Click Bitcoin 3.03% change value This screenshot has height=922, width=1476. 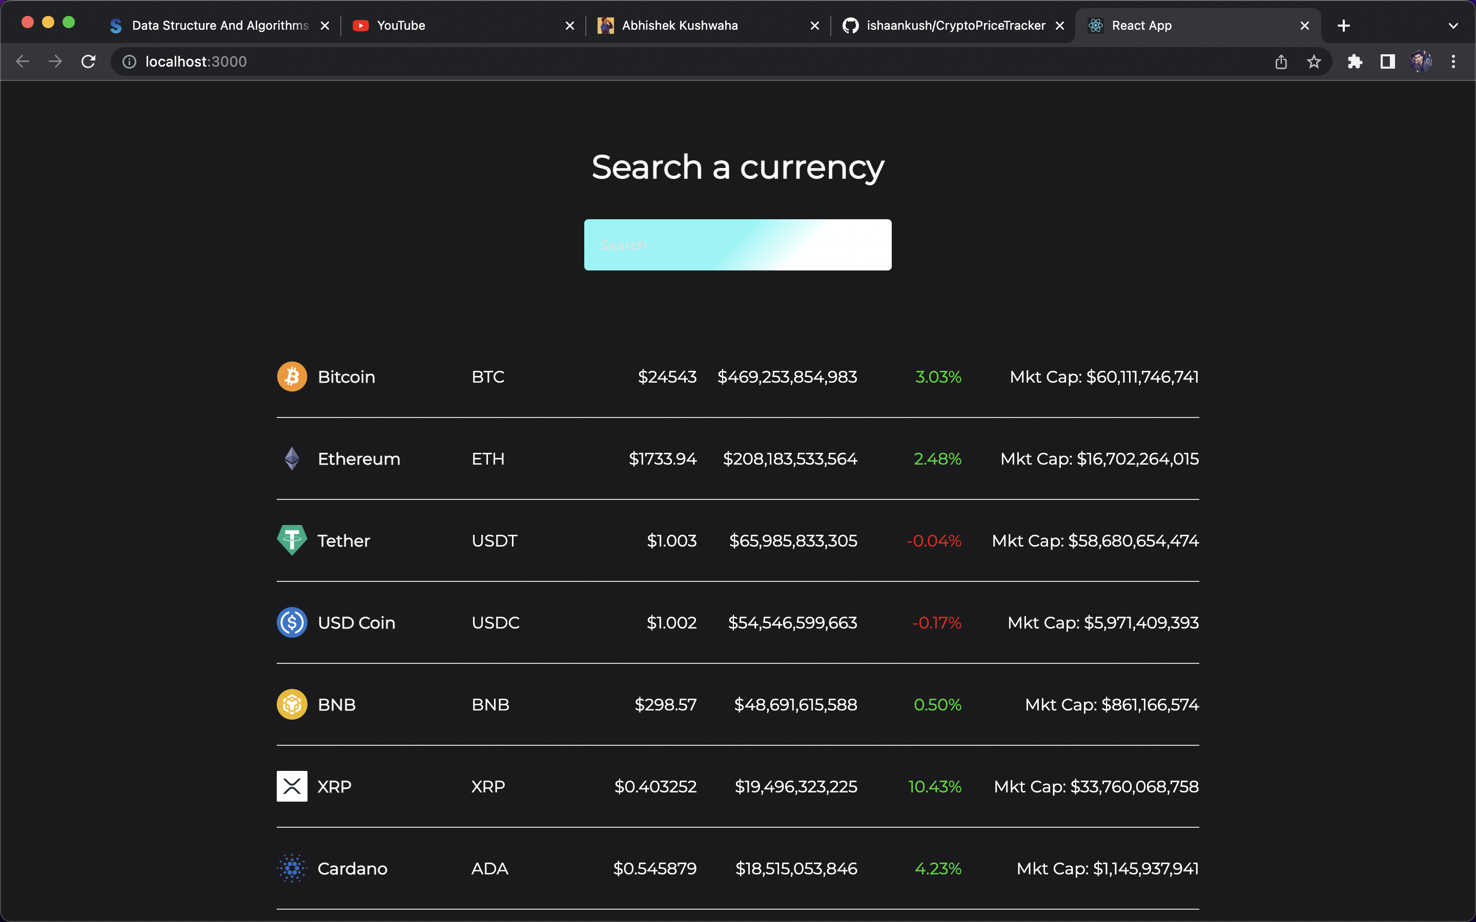938,377
